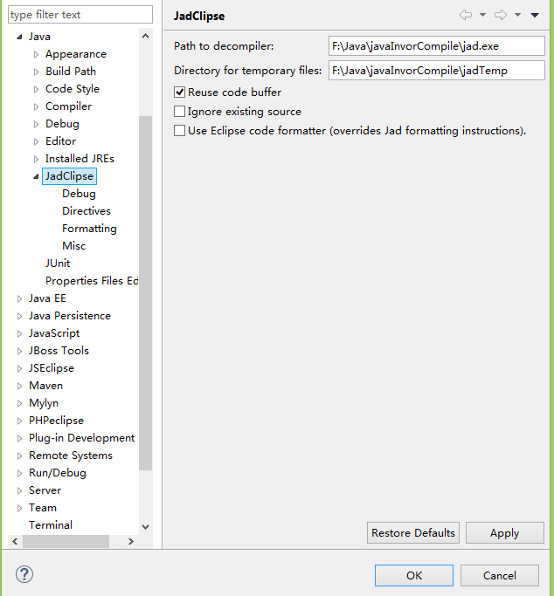Click the tree scroll down arrow

point(145,527)
